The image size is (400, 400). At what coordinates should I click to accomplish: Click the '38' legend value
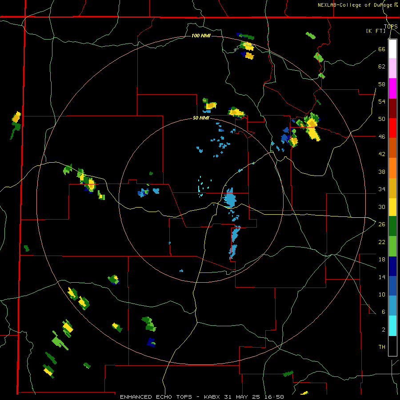[x=382, y=172]
